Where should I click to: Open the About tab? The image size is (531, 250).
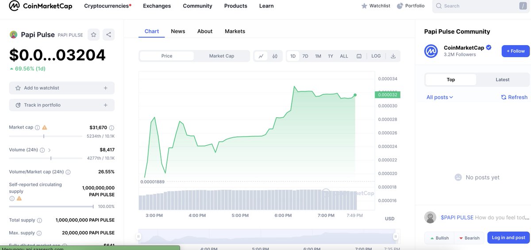click(205, 31)
